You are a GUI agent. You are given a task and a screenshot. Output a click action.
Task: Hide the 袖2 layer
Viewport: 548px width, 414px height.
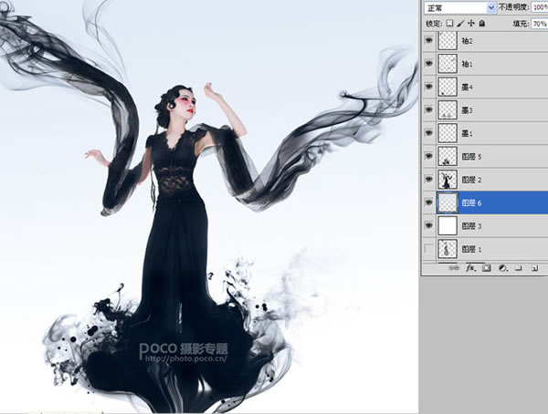tap(428, 40)
